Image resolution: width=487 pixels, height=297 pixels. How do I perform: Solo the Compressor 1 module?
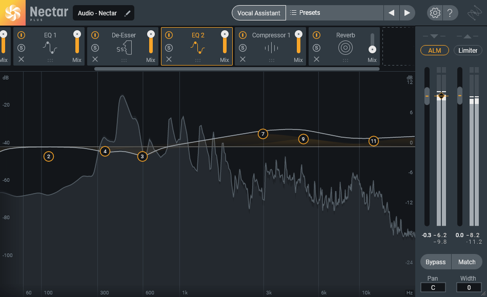coord(243,48)
